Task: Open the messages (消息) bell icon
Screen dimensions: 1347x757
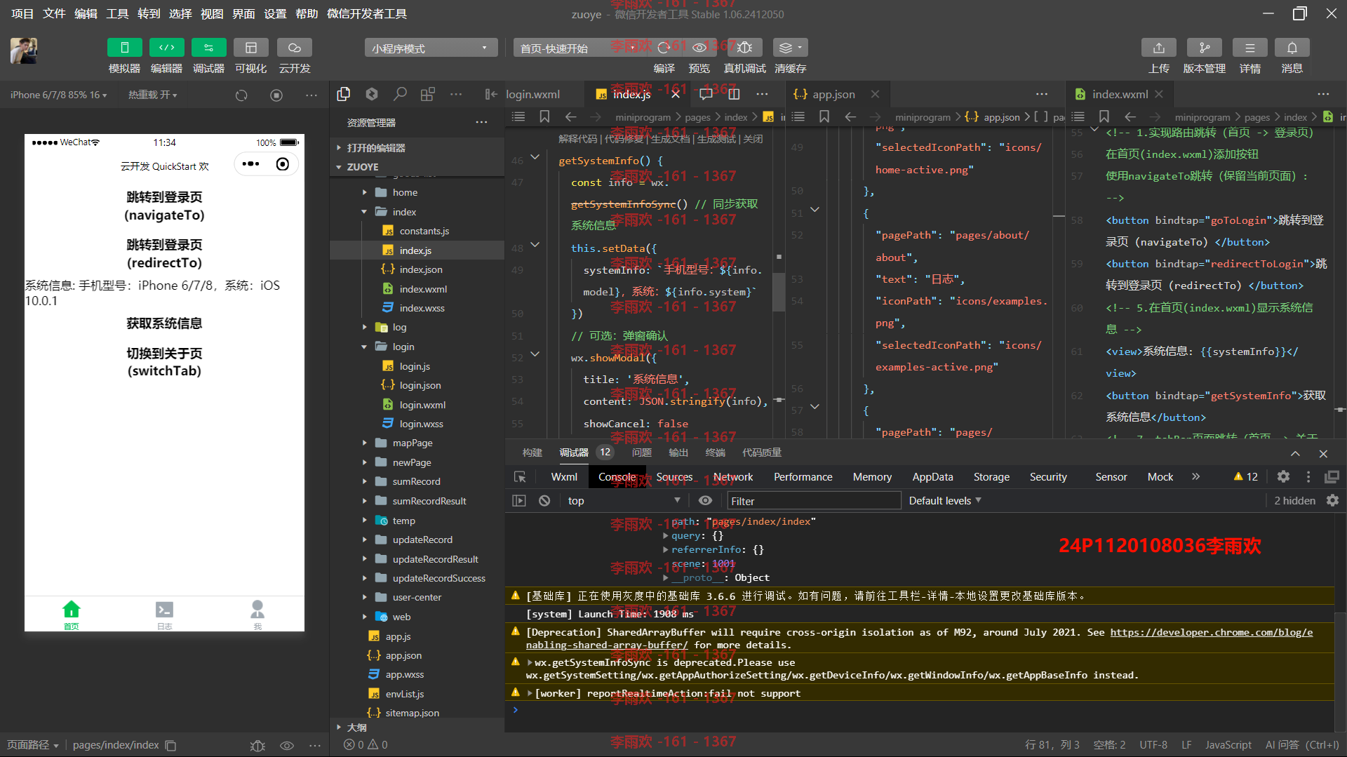Action: click(1292, 48)
